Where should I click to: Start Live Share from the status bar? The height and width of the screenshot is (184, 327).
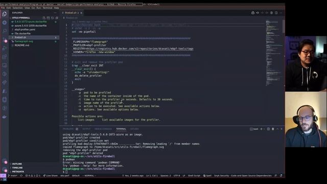tap(50, 176)
